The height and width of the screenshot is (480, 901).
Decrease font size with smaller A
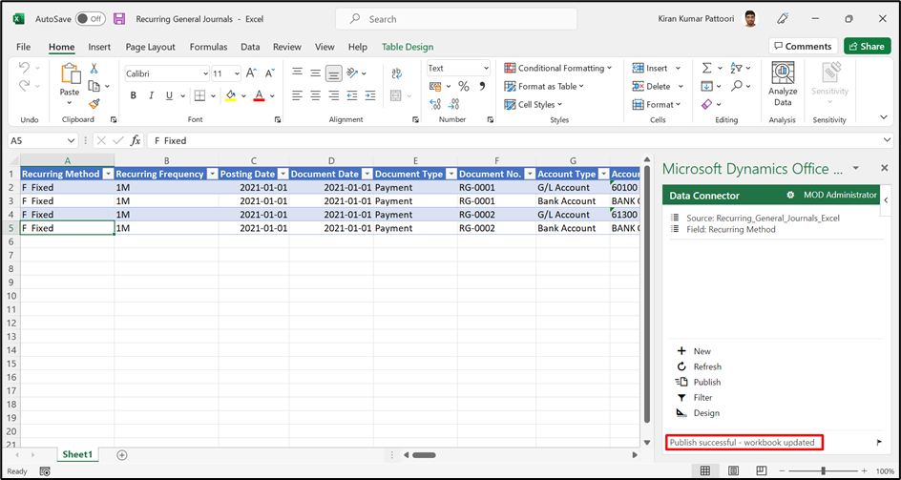click(x=269, y=73)
